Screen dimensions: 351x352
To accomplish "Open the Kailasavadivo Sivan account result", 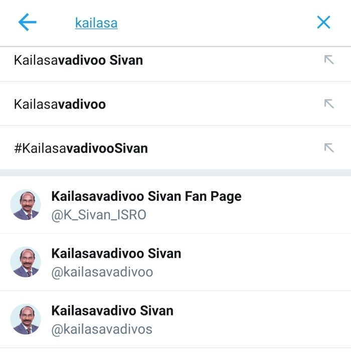I will click(x=175, y=319).
